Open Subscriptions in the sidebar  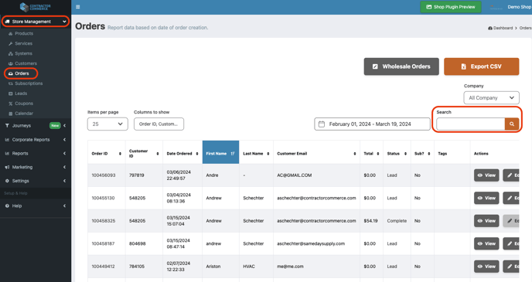pyautogui.click(x=29, y=83)
